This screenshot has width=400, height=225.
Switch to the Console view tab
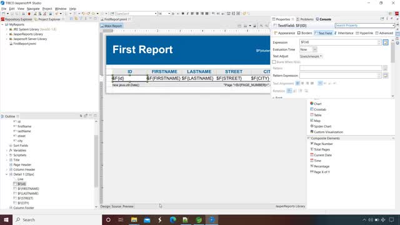(324, 19)
